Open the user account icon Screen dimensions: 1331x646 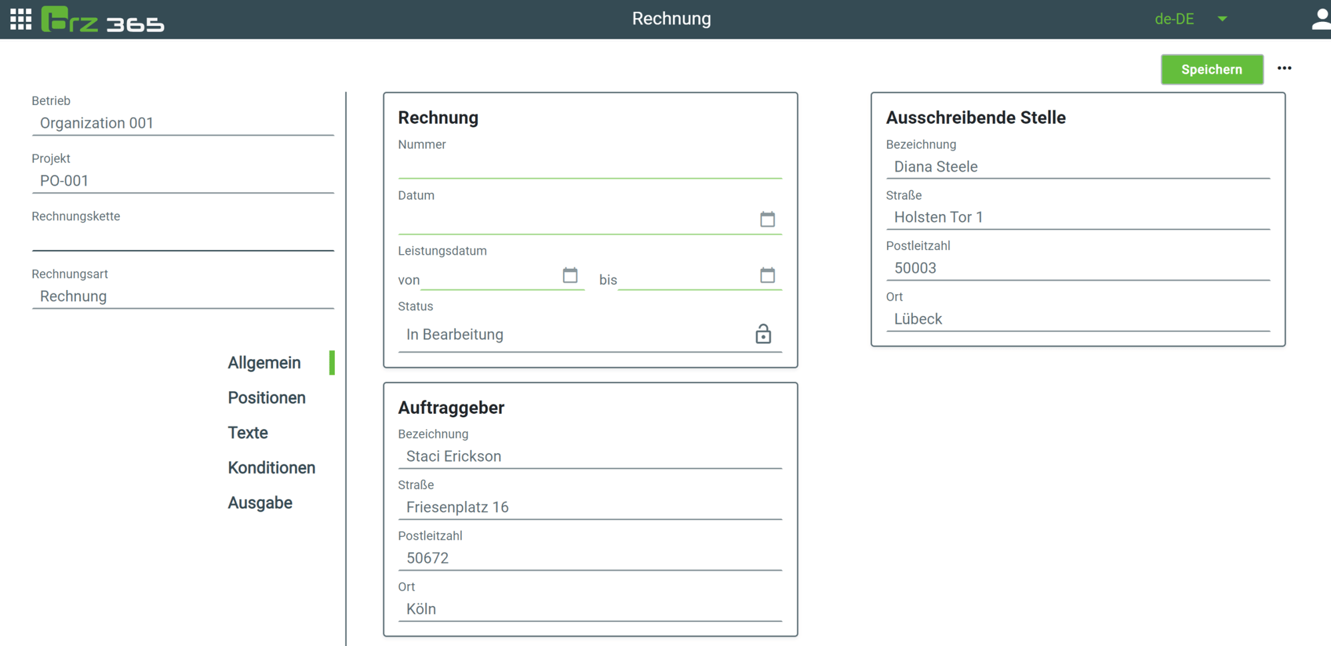pyautogui.click(x=1321, y=19)
